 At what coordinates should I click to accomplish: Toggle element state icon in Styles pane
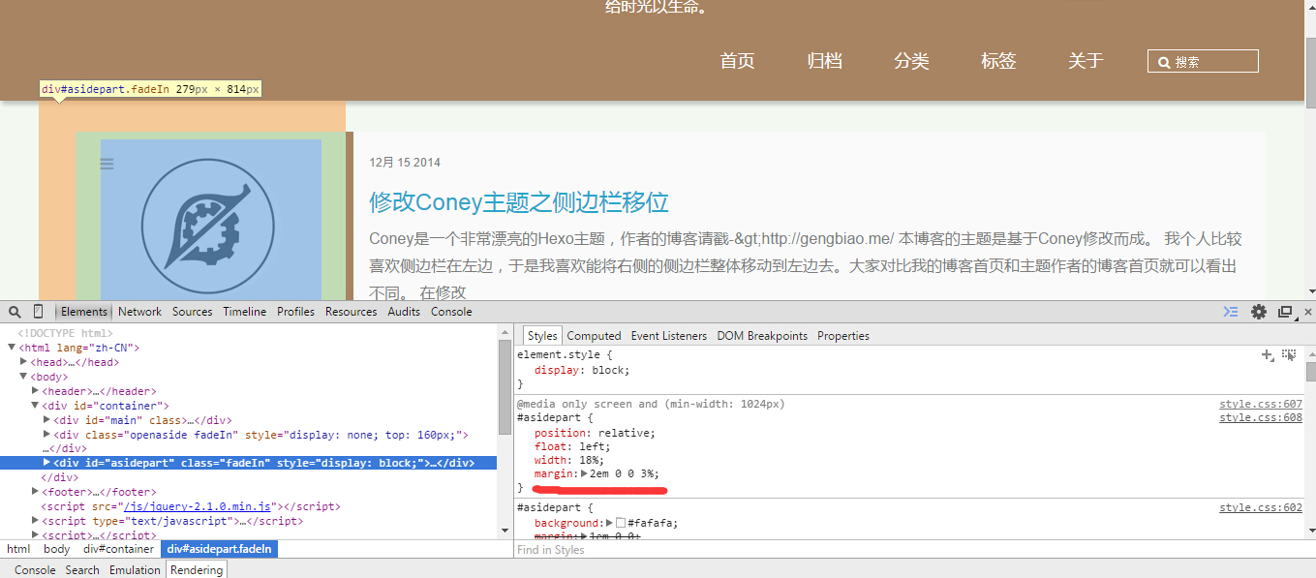[x=1289, y=355]
